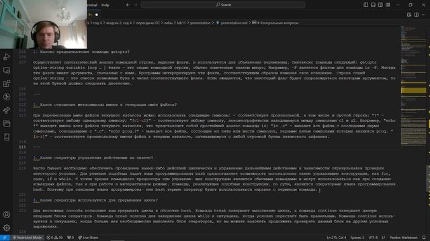The image size is (430, 241).
Task: Place cursor at end of line 219 paragraph
Action: click(x=318, y=189)
